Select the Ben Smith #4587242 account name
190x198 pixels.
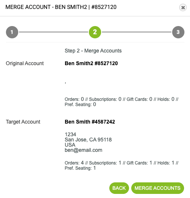click(90, 122)
